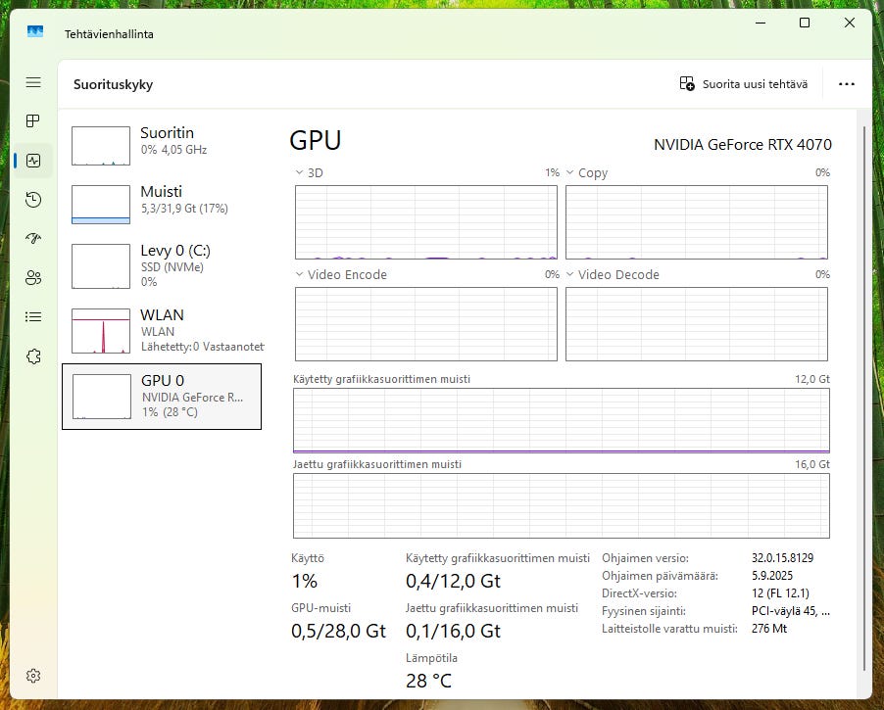The width and height of the screenshot is (884, 710).
Task: Click the Video Decode usage graph
Action: pyautogui.click(x=697, y=324)
